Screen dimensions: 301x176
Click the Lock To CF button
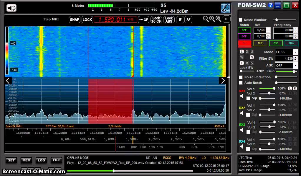[x=156, y=20]
